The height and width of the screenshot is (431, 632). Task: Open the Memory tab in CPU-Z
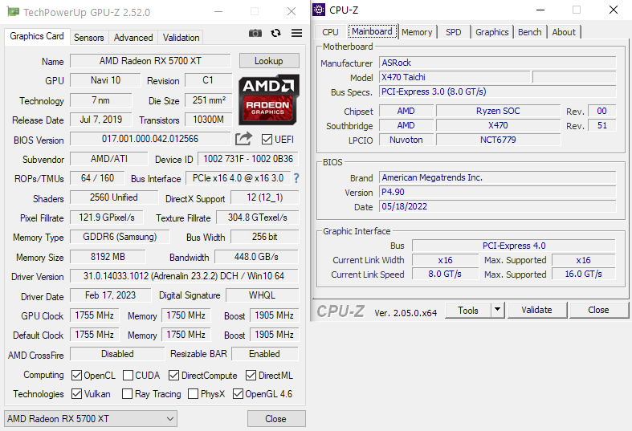tap(417, 32)
